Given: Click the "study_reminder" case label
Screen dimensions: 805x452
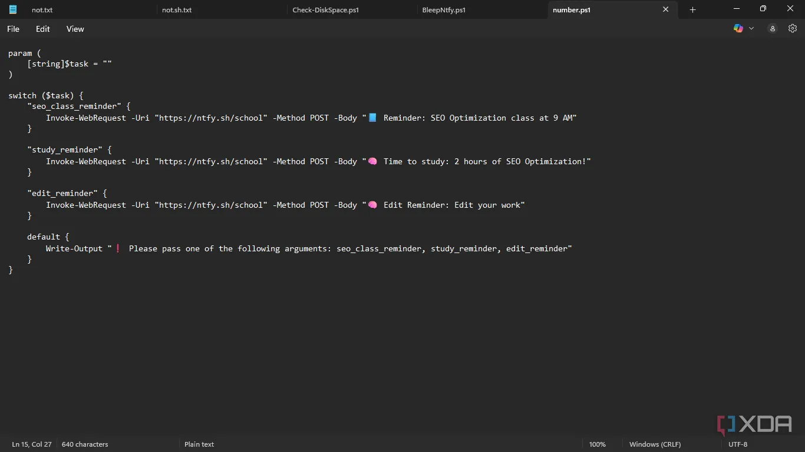Looking at the screenshot, I should [65, 149].
